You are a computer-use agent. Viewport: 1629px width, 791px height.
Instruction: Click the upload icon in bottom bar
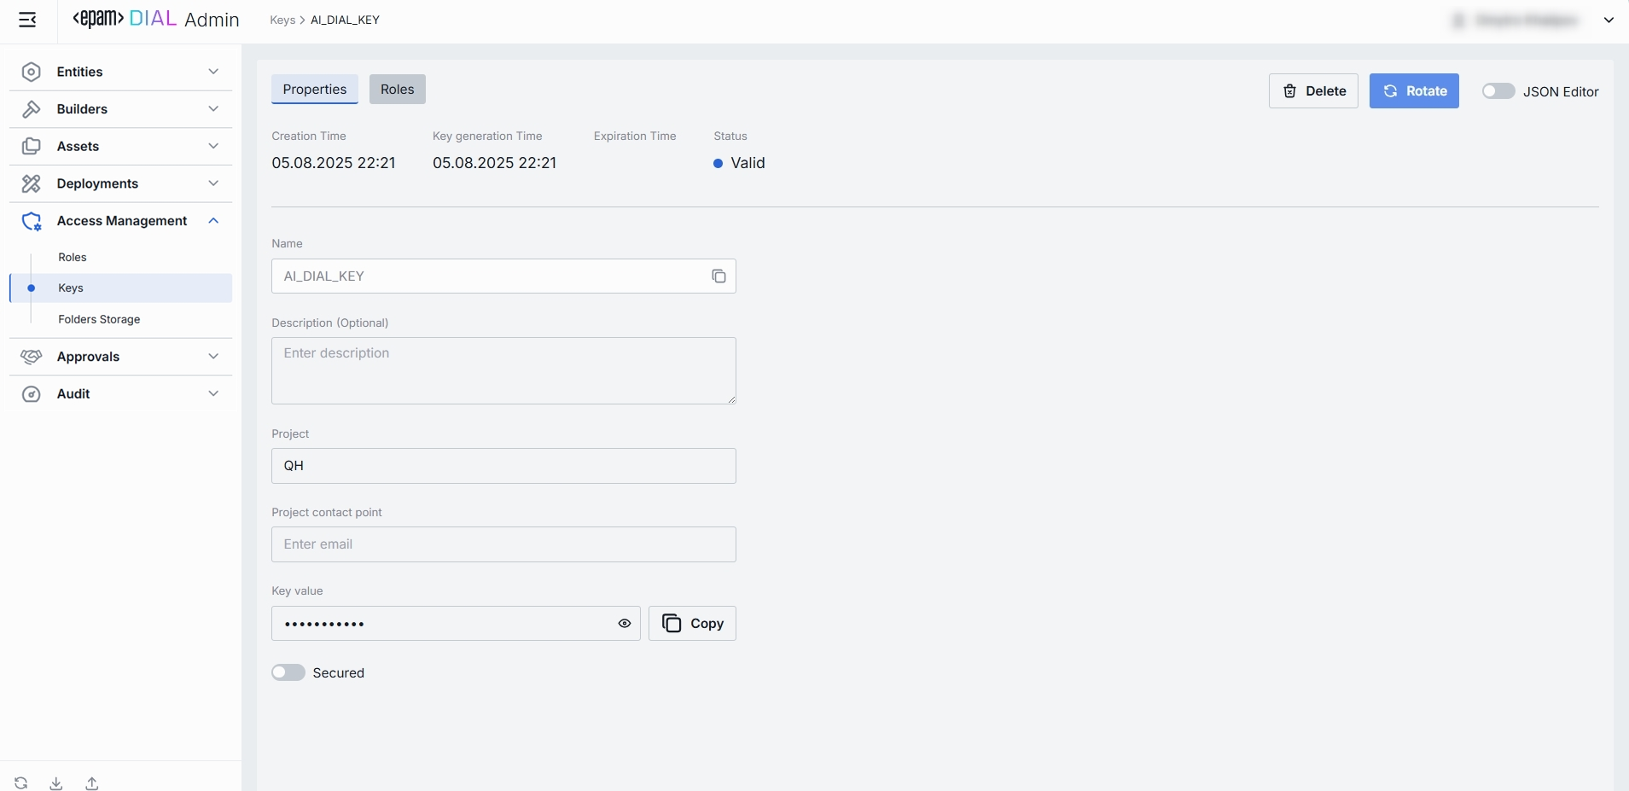point(92,783)
